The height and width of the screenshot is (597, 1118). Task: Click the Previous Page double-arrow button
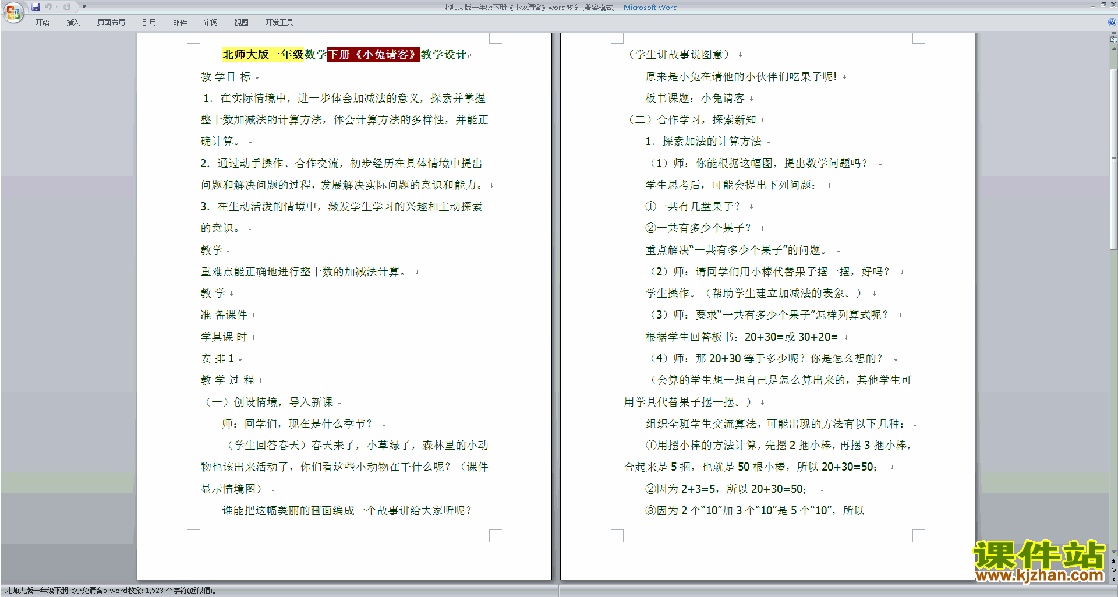tap(1113, 561)
